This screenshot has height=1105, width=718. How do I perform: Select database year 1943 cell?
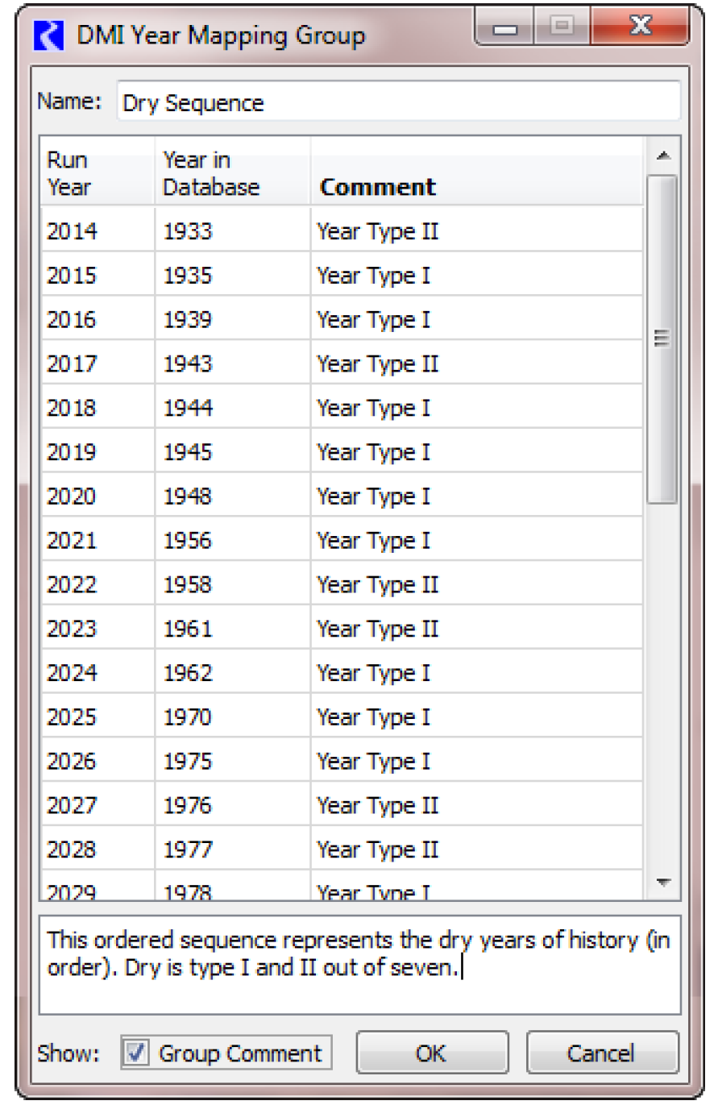231,364
